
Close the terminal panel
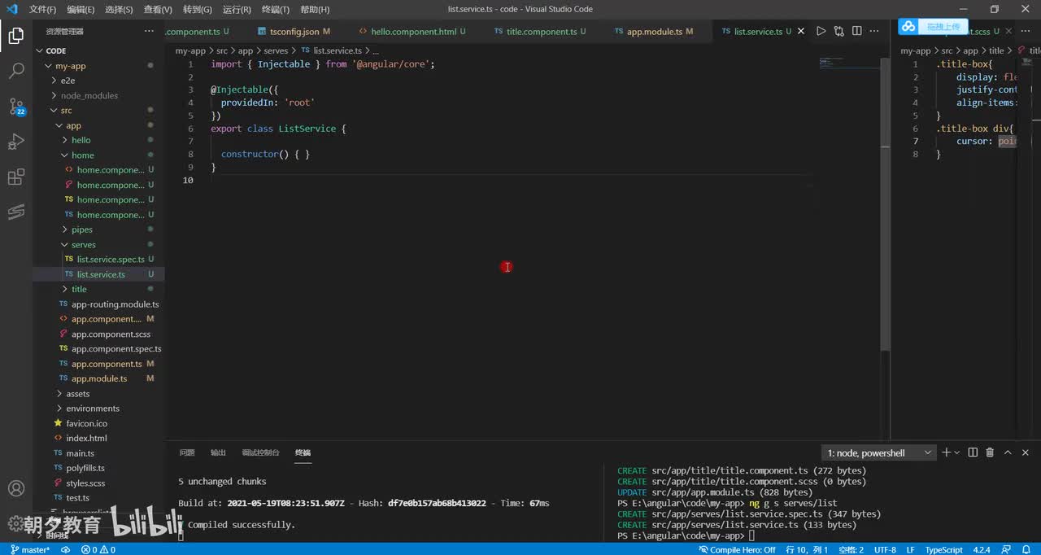tap(1025, 452)
